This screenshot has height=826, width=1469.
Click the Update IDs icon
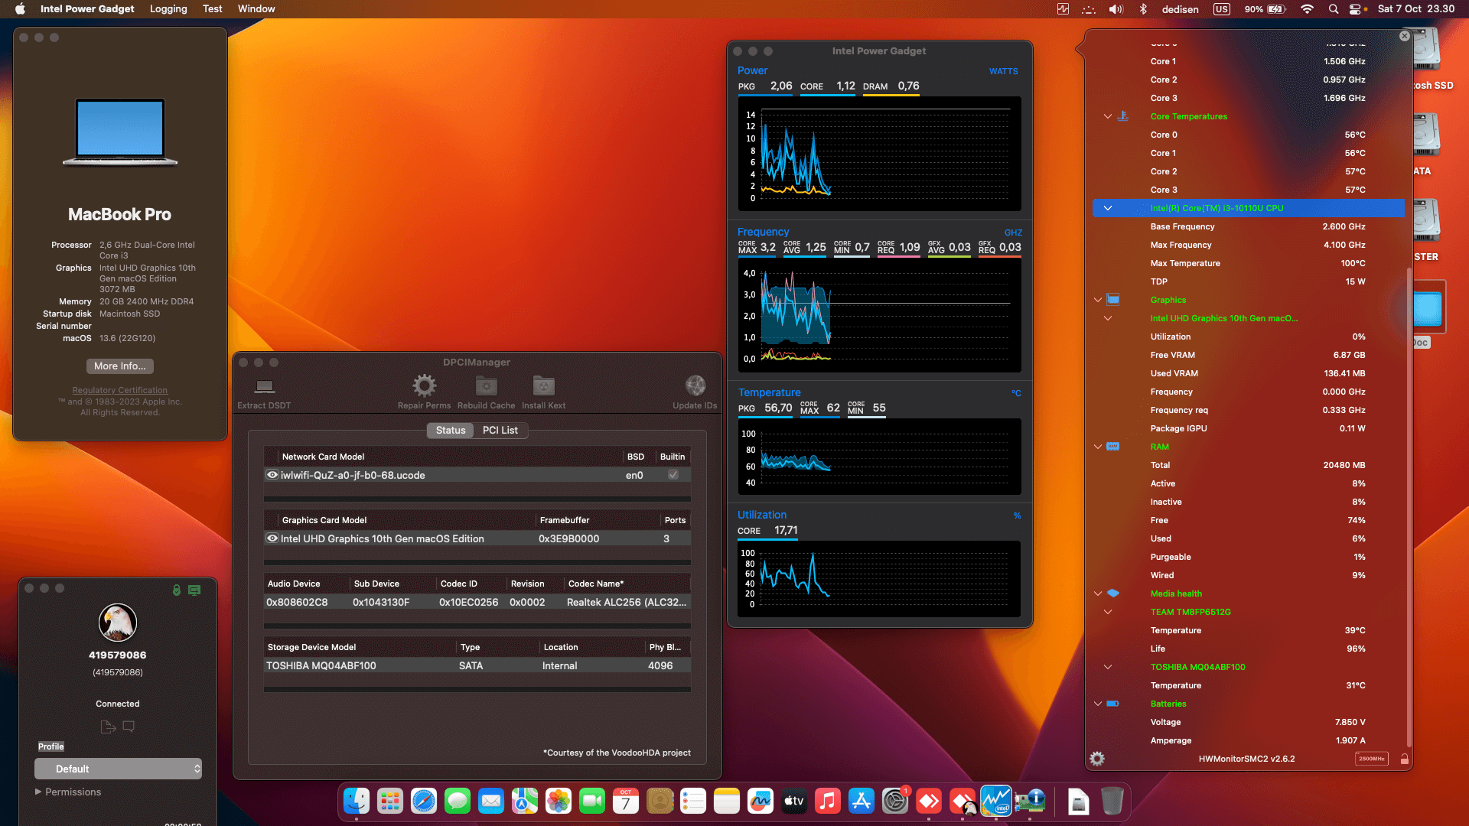tap(695, 385)
